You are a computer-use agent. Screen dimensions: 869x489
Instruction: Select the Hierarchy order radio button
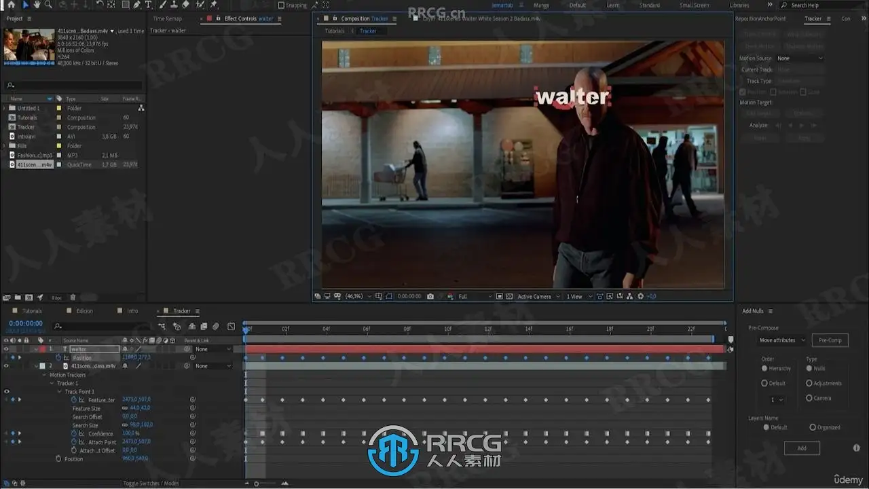coord(764,368)
